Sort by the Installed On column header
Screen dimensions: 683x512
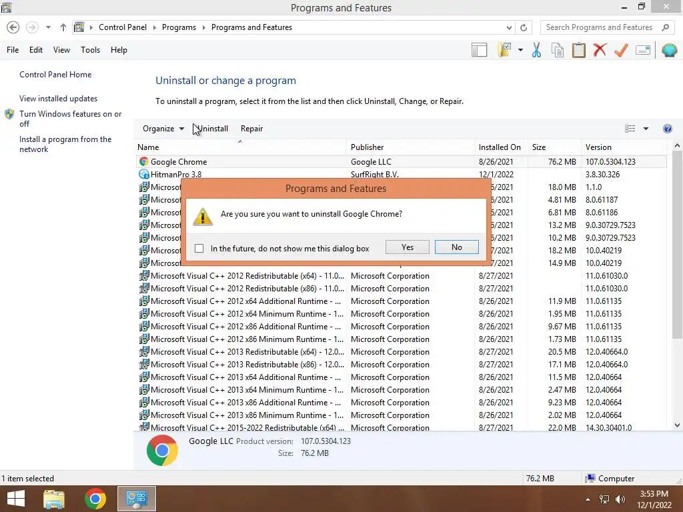pyautogui.click(x=500, y=147)
